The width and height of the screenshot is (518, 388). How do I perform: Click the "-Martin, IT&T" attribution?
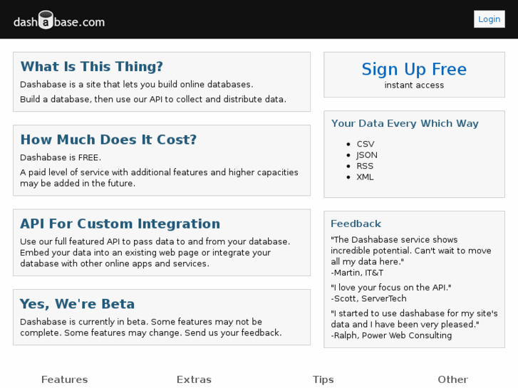click(357, 273)
